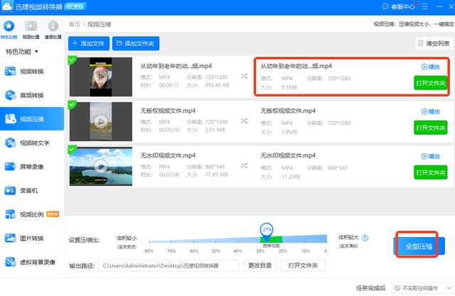Go to 首页 in the breadcrumb
Screen dimensions: 455x296
[74, 24]
